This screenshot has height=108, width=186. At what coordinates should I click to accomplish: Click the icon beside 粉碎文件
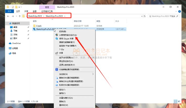[57, 85]
